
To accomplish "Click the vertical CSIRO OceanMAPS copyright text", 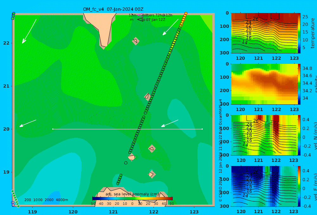I will point(221,150).
